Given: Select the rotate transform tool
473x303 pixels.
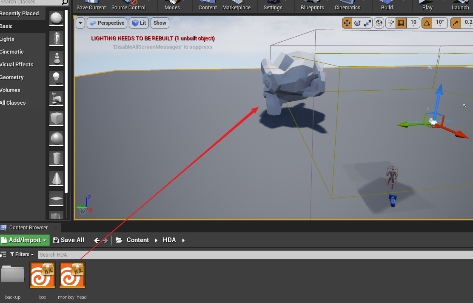Looking at the screenshot, I should tap(357, 23).
